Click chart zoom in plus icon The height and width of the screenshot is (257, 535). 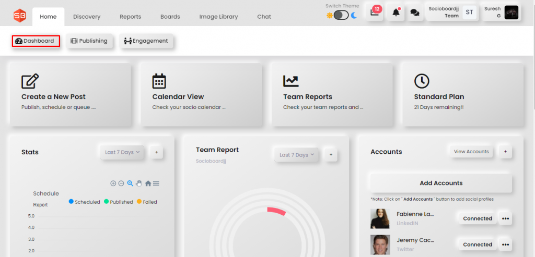(x=113, y=183)
